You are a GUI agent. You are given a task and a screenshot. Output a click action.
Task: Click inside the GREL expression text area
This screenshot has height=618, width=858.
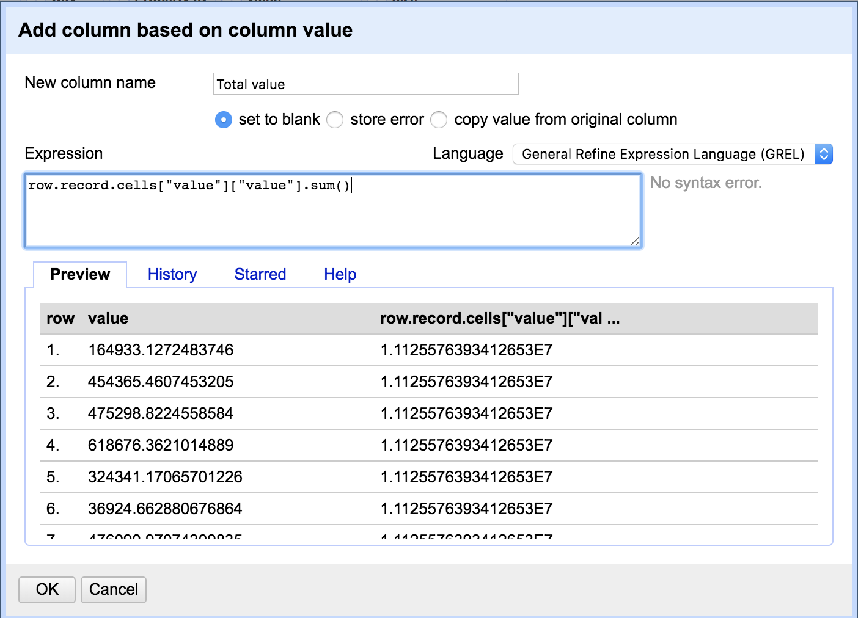(x=332, y=211)
